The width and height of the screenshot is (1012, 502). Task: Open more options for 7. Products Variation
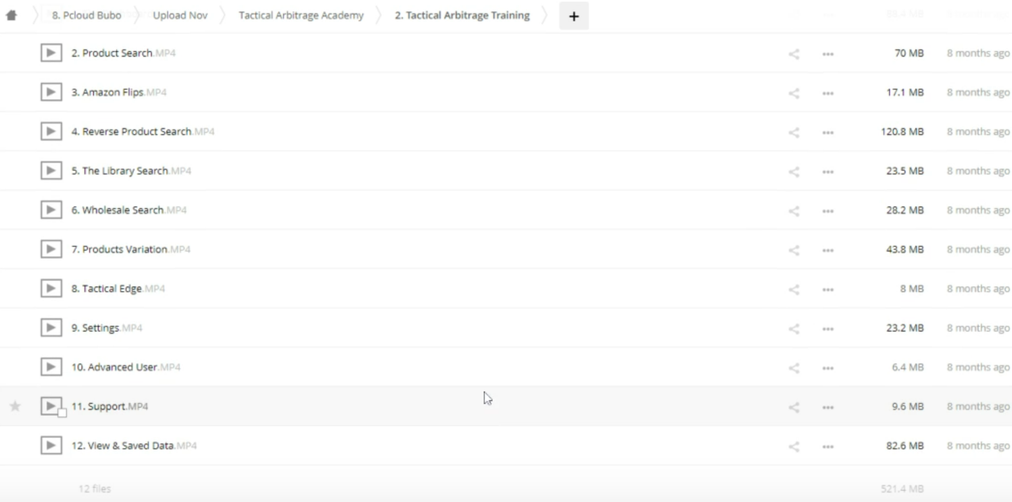828,250
